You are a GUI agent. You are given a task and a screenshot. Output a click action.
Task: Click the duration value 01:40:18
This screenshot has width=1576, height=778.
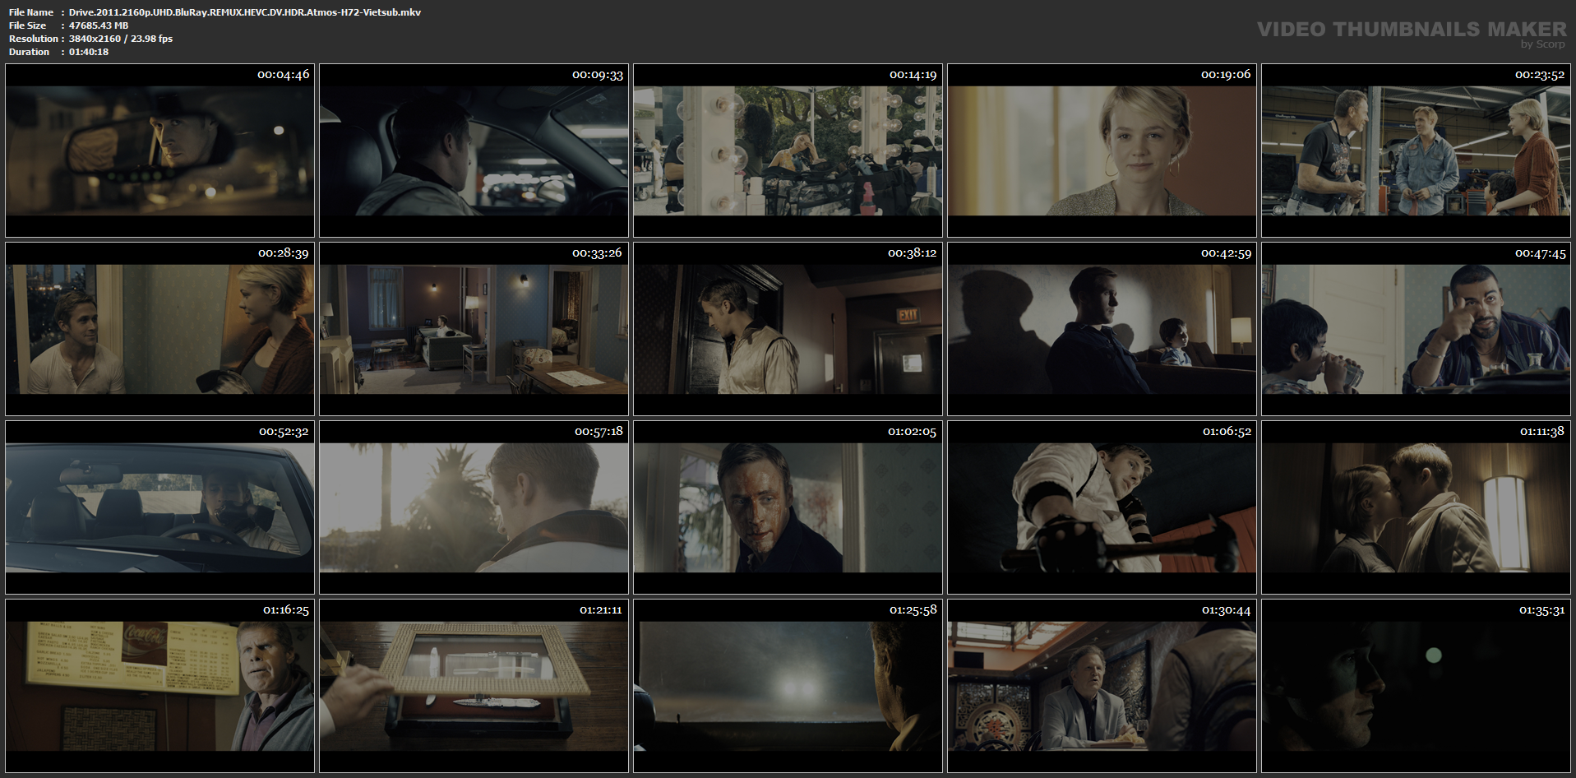(89, 52)
